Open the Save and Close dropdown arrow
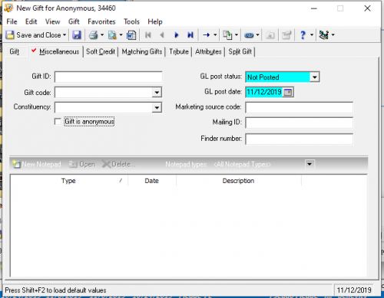384x298 pixels. coord(65,35)
